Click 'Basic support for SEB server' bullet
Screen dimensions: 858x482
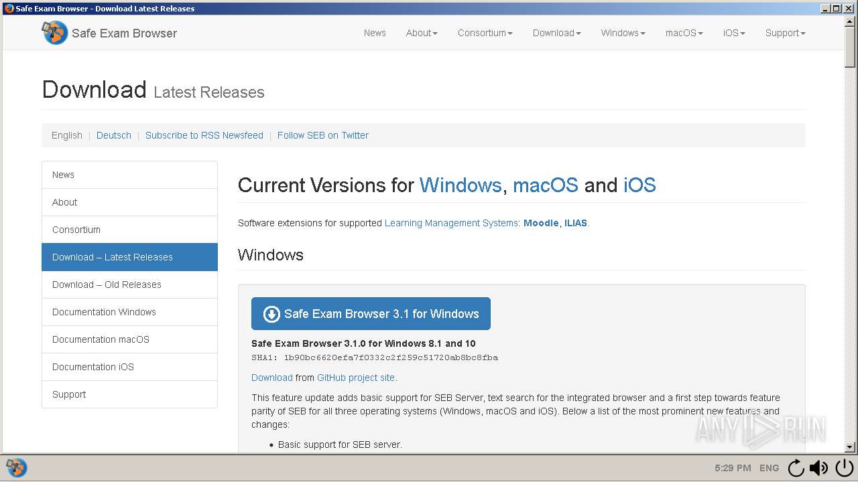340,445
